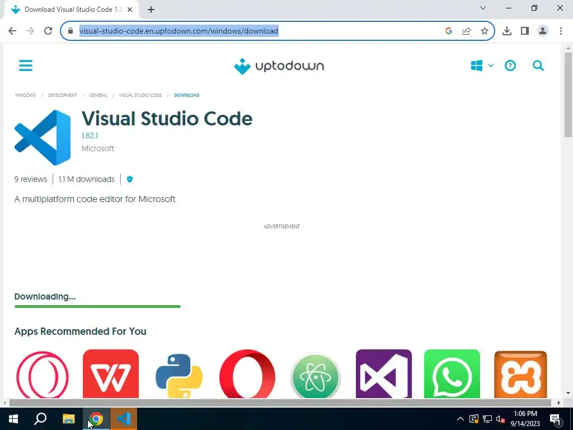
Task: Open the red Opera browser app
Action: click(x=247, y=373)
